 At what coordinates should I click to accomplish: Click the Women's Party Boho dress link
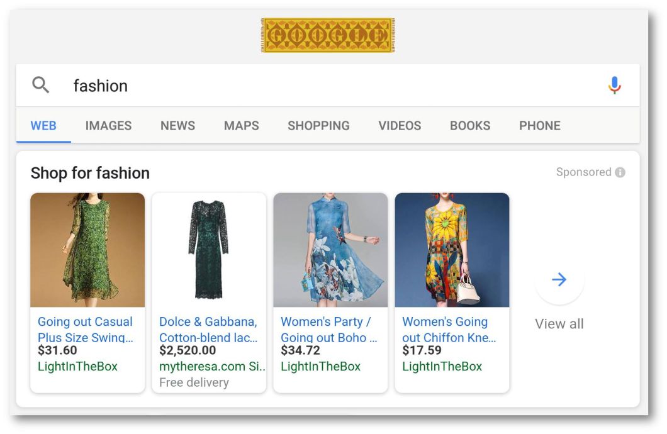pyautogui.click(x=326, y=329)
